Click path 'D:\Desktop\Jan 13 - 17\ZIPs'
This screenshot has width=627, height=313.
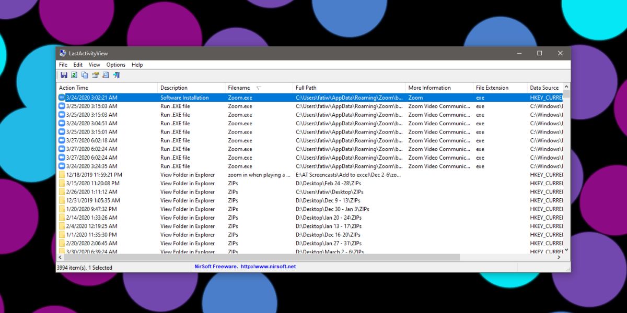(329, 226)
